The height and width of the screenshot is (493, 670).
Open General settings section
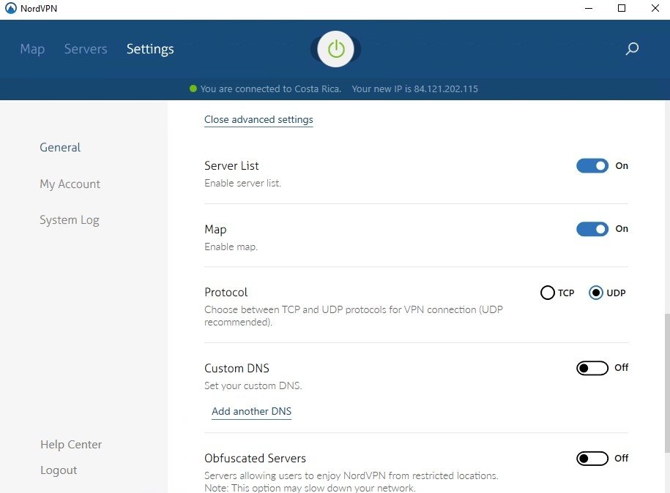[x=60, y=147]
